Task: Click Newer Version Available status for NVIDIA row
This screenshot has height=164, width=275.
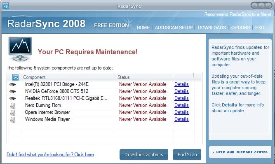Action: (x=143, y=91)
